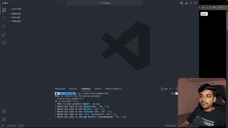
Task: Click the ~/Desktop prompt path segment
Action: (x=68, y=94)
